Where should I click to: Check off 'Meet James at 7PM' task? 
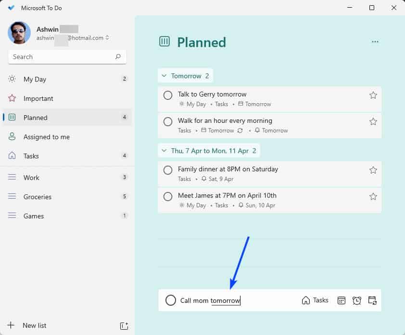pos(168,196)
